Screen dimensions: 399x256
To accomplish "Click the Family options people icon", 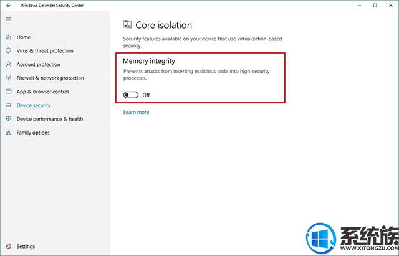I will click(x=8, y=133).
